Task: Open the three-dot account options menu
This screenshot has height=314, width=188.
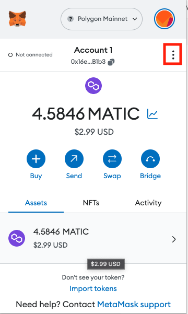Action: [x=173, y=55]
